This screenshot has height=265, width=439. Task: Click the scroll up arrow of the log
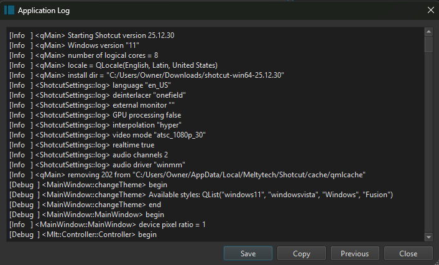click(x=428, y=32)
